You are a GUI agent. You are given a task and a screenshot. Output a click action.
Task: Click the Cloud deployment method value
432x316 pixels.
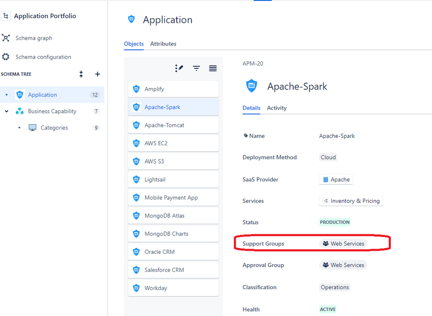(x=328, y=157)
